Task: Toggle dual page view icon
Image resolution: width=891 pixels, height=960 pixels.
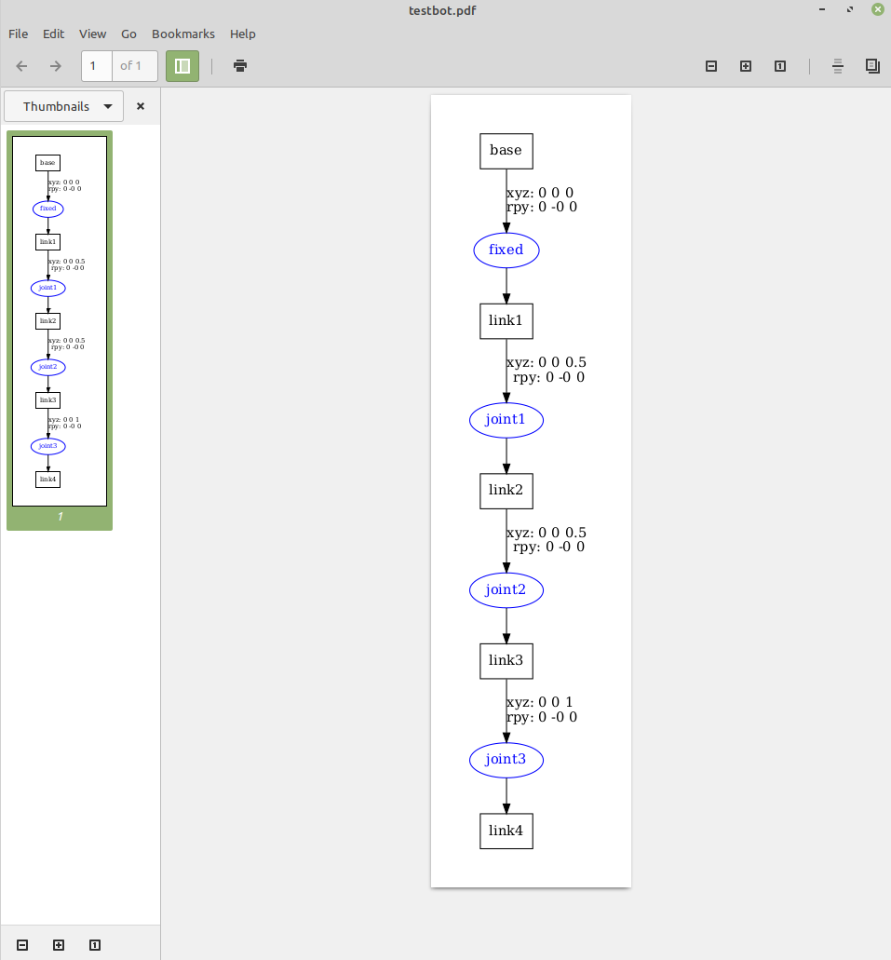Action: coord(872,66)
